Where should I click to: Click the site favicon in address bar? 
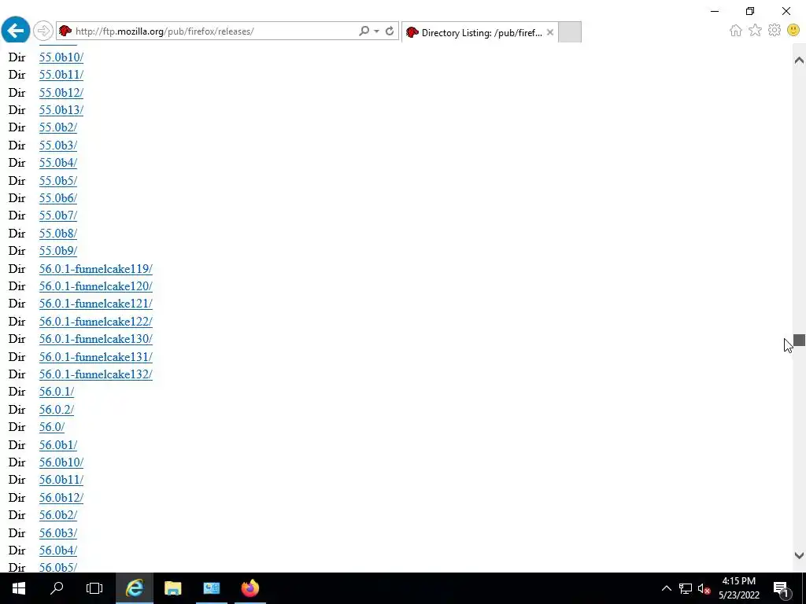click(65, 31)
